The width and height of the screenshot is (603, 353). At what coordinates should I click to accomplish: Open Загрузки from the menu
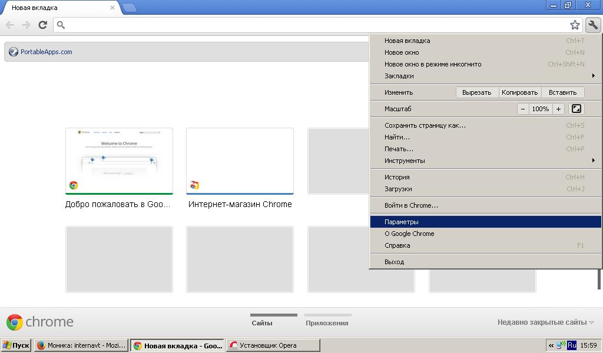tap(485, 189)
